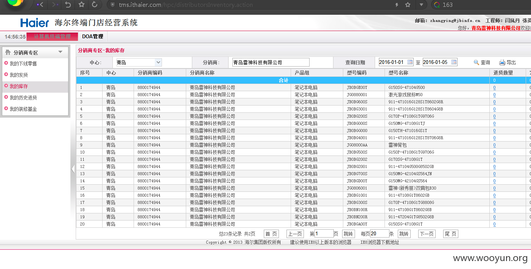Click the address bar URL

point(185,5)
